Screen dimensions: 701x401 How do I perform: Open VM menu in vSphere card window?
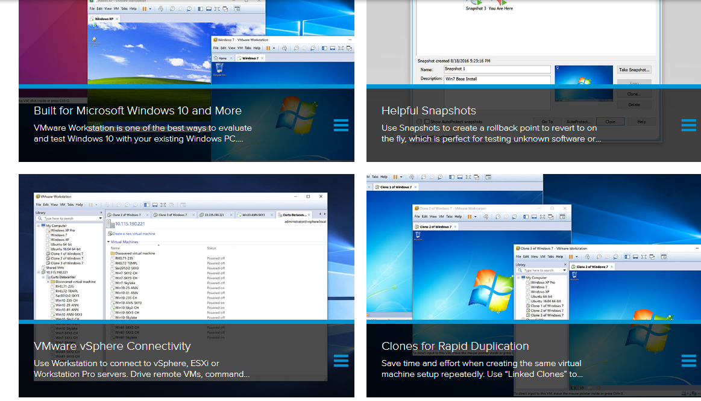[x=63, y=205]
